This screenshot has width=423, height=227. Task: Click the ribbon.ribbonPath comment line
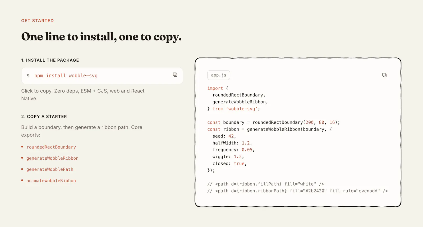click(298, 191)
